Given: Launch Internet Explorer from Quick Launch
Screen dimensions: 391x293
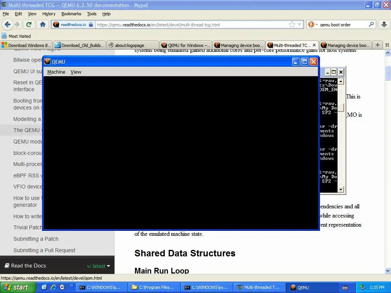Looking at the screenshot, I should pos(53,287).
